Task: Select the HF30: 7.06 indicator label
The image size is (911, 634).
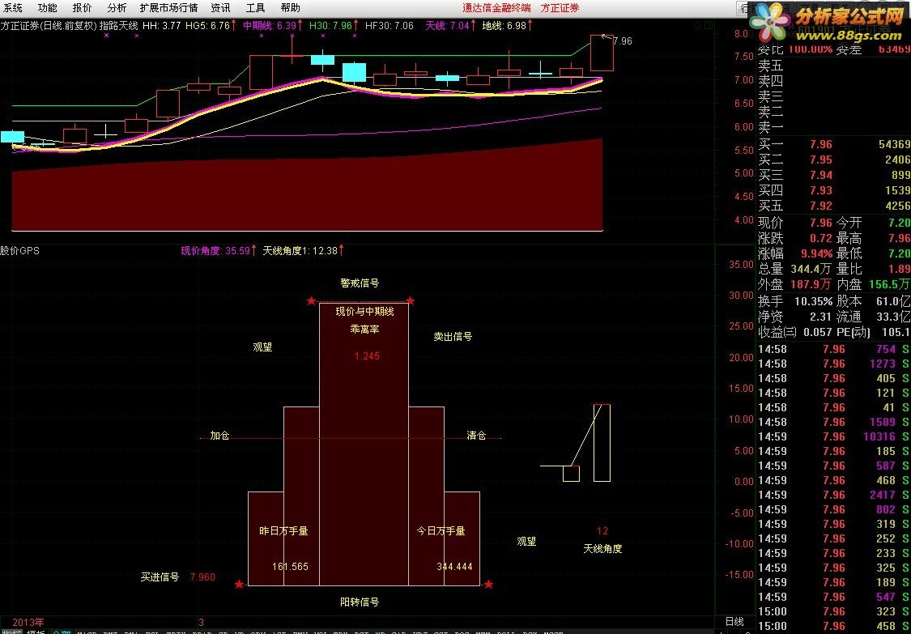Action: pos(389,26)
